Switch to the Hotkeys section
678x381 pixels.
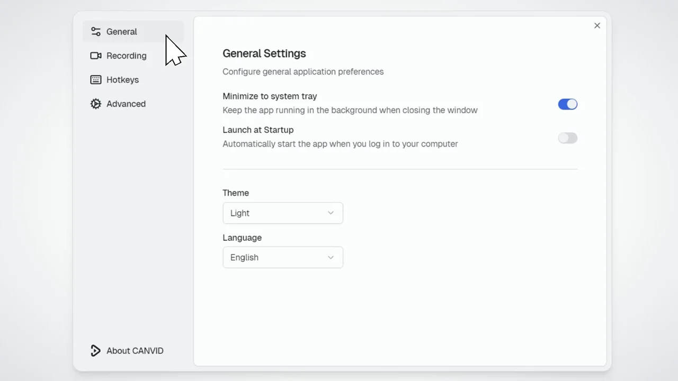122,79
